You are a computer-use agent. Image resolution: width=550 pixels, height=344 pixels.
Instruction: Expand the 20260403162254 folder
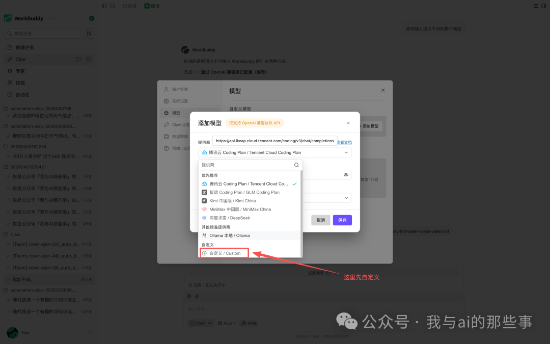pyautogui.click(x=25, y=146)
